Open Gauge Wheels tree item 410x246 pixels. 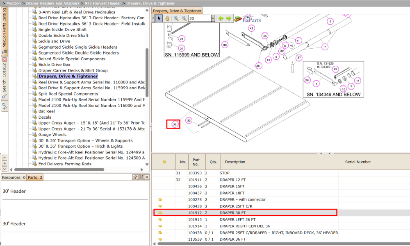(52, 135)
